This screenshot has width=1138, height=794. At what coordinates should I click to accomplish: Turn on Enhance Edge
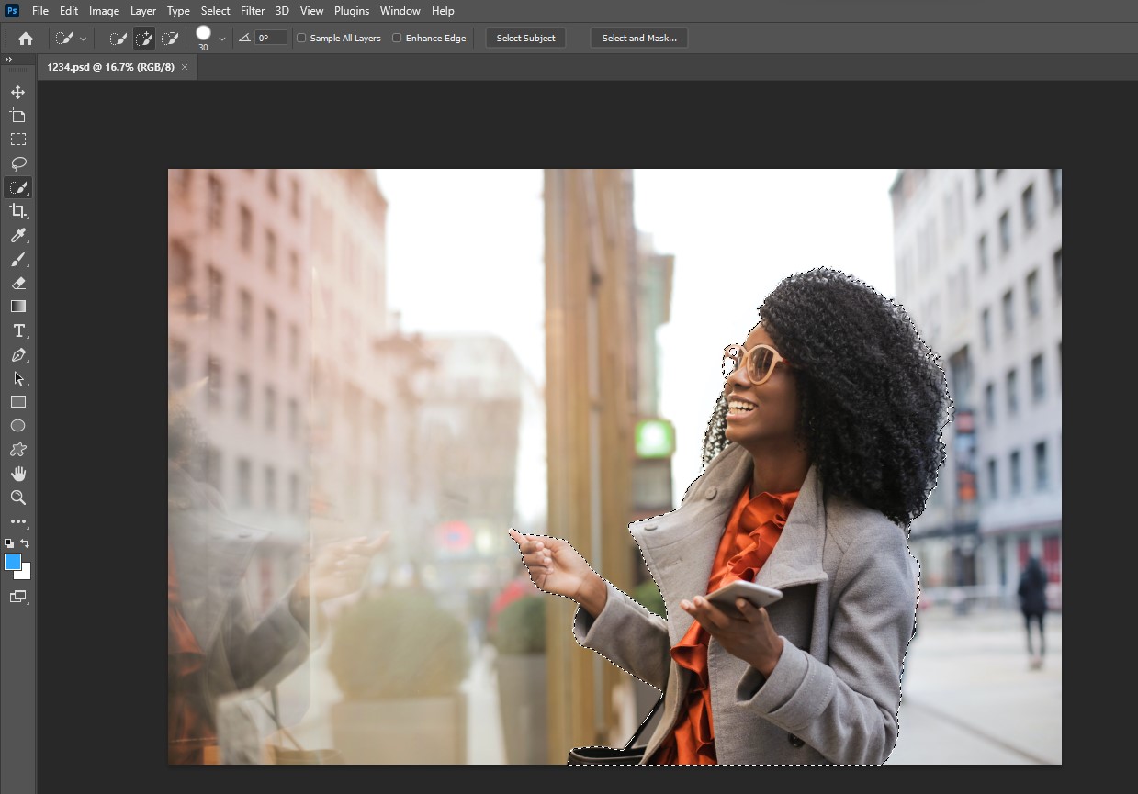(x=396, y=38)
